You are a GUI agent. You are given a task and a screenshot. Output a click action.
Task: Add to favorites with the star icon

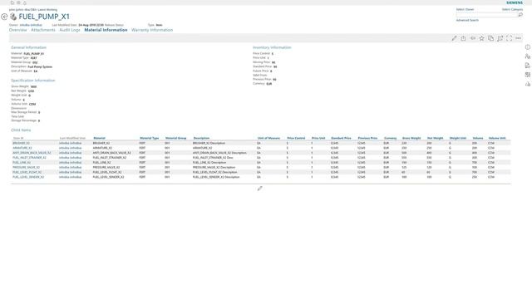pos(481,38)
